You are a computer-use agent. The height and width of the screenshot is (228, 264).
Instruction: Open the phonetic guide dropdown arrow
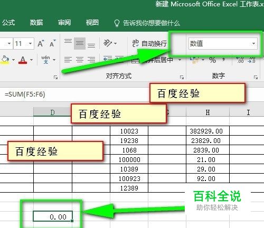(x=54, y=60)
